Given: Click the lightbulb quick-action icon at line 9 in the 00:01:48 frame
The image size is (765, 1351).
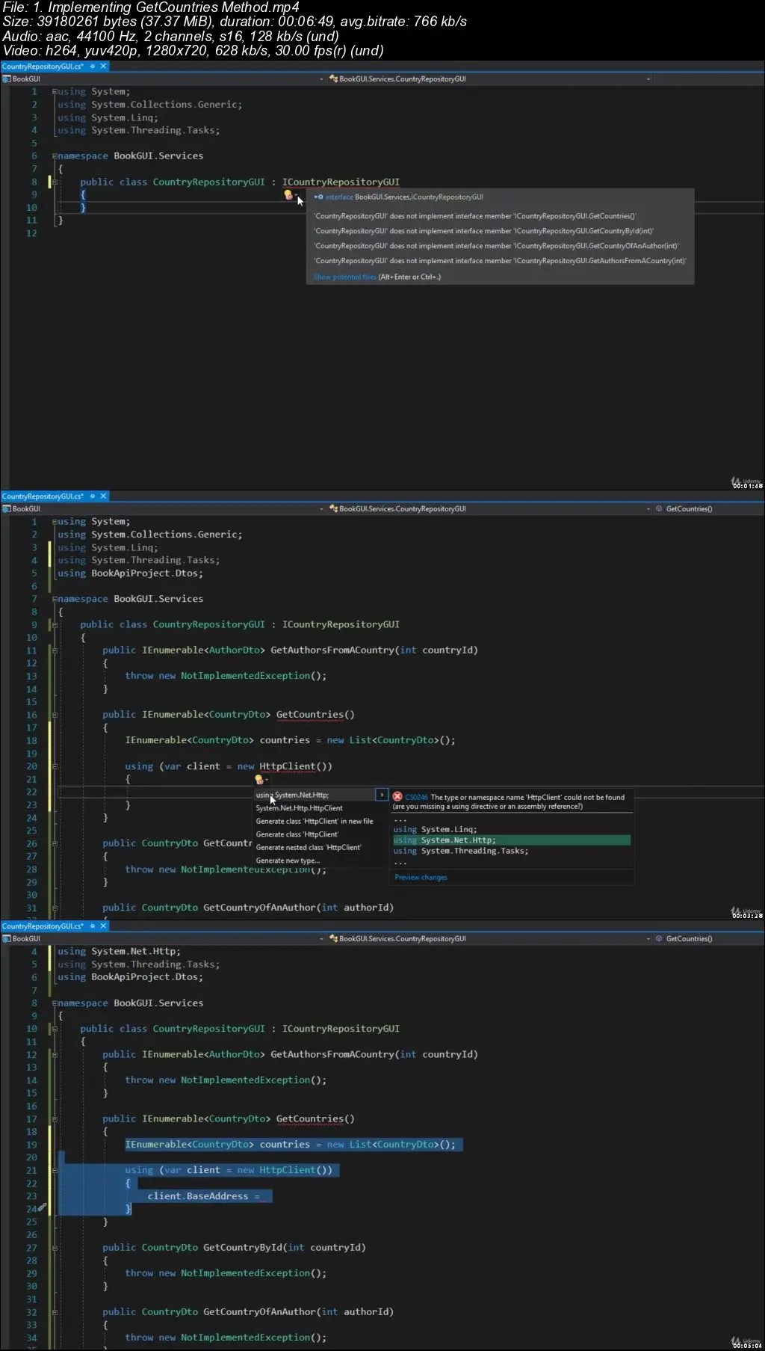Looking at the screenshot, I should pos(288,194).
